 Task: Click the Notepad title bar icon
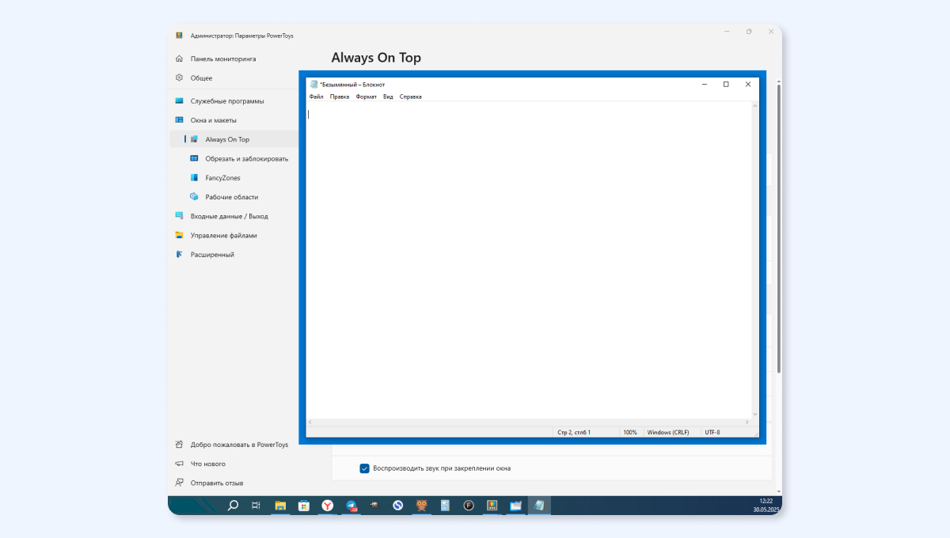[313, 84]
